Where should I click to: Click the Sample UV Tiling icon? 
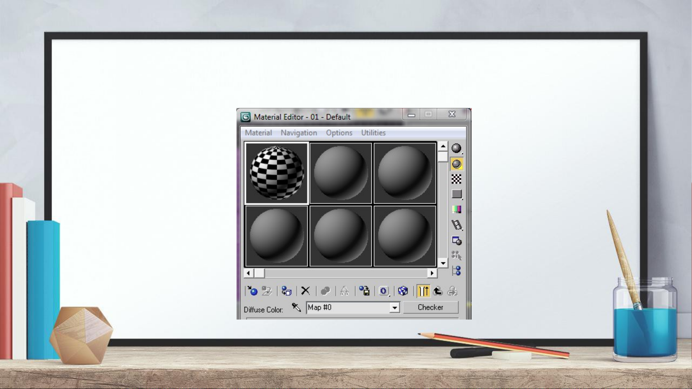coord(456,194)
